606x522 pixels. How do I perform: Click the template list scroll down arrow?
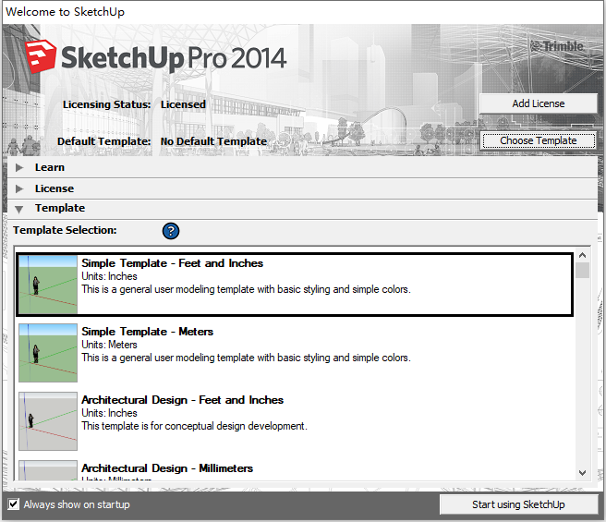[582, 472]
